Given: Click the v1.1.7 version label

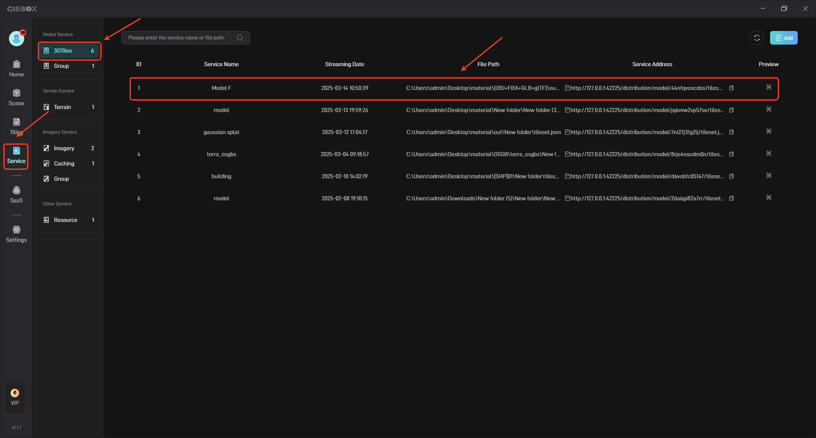Looking at the screenshot, I should 16,427.
